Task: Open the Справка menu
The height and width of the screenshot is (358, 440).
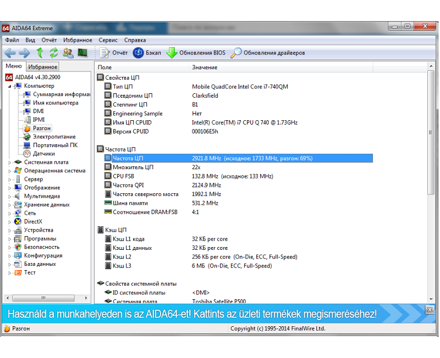Action: (x=135, y=40)
